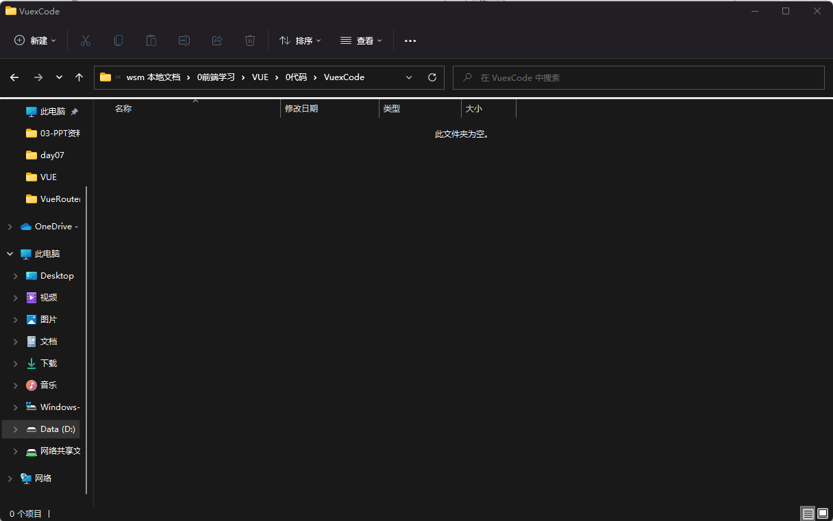Switch to details view via status bar icon
This screenshot has width=833, height=521.
[x=807, y=513]
